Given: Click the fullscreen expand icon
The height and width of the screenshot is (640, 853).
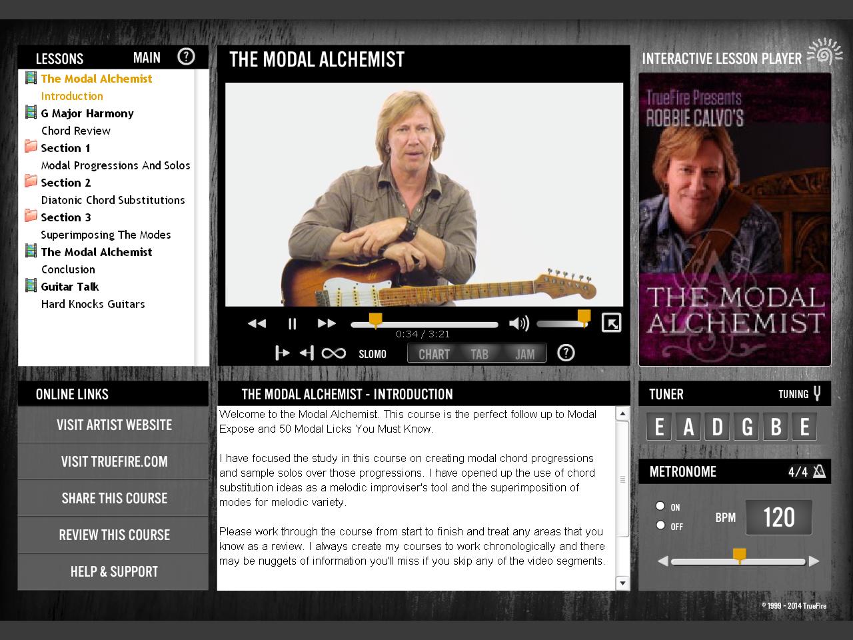Looking at the screenshot, I should click(x=611, y=323).
